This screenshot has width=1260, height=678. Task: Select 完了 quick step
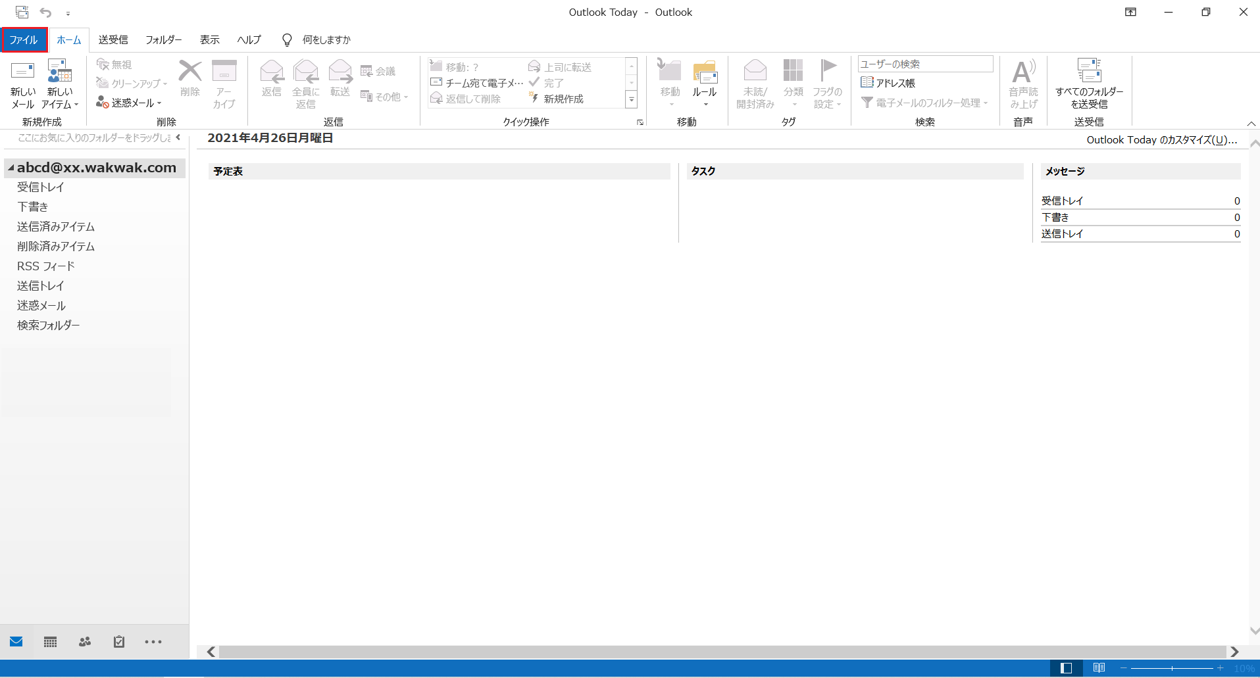tap(546, 83)
